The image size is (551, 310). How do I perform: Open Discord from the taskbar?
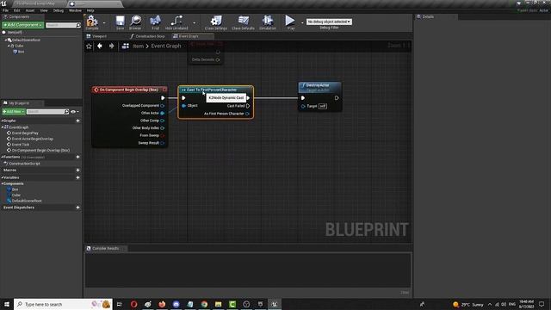(x=176, y=304)
